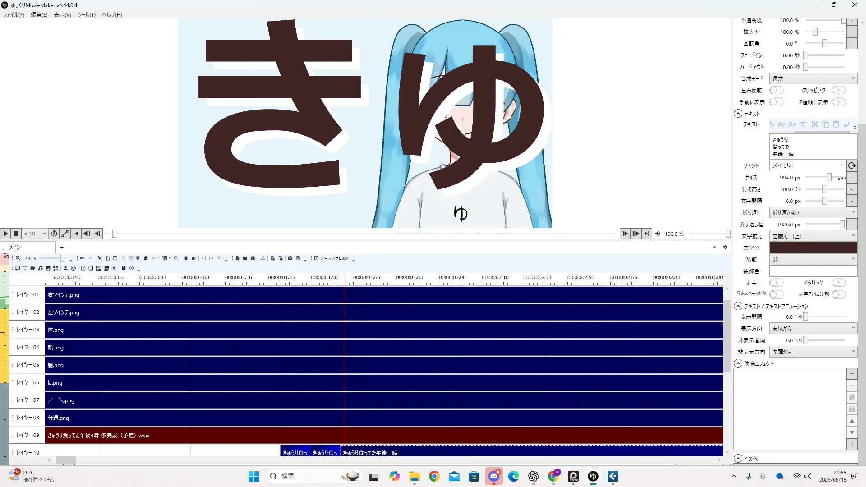The height and width of the screenshot is (487, 866).
Task: Open the ファイル(F) menu
Action: 14,14
